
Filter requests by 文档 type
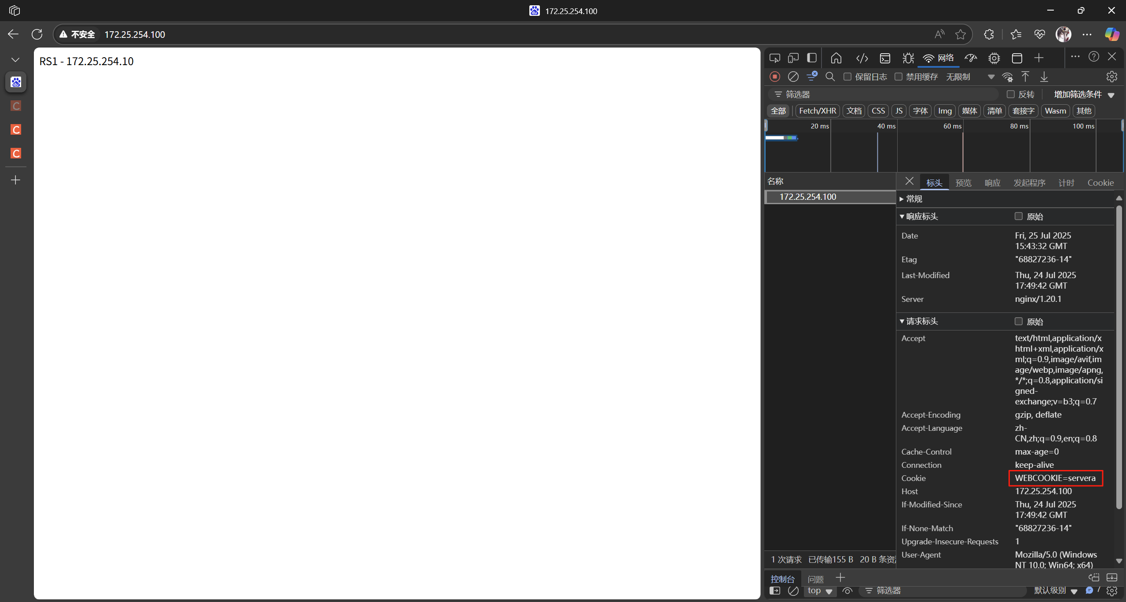pyautogui.click(x=854, y=111)
